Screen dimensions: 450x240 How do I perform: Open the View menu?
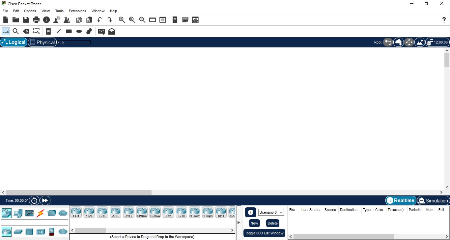(46, 11)
